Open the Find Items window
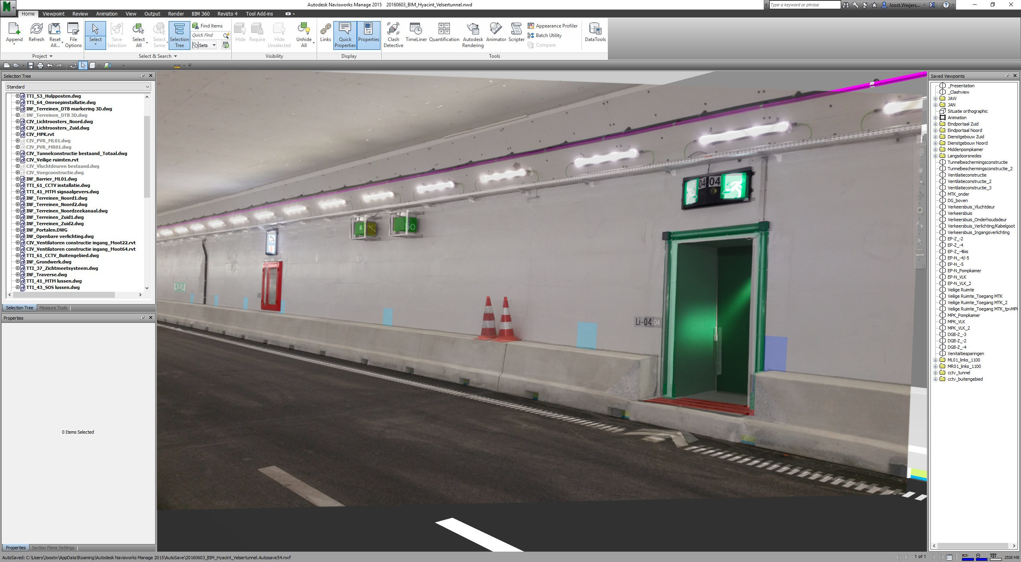 click(x=207, y=26)
